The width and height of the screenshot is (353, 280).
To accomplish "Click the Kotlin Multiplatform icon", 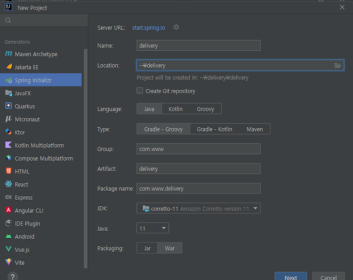I will (x=8, y=145).
